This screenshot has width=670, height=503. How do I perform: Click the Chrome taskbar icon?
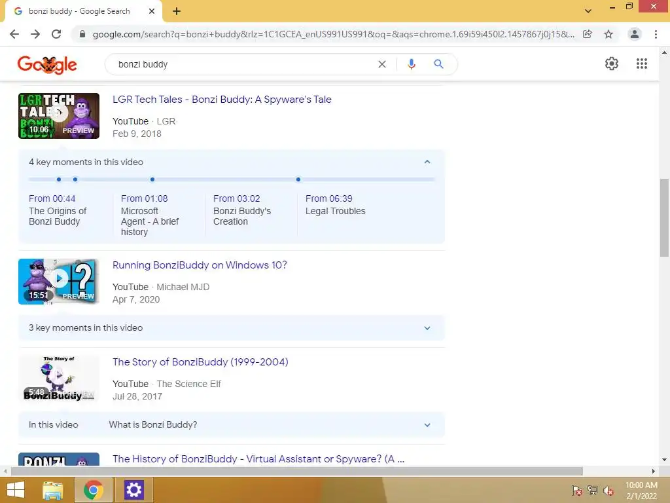tap(94, 490)
